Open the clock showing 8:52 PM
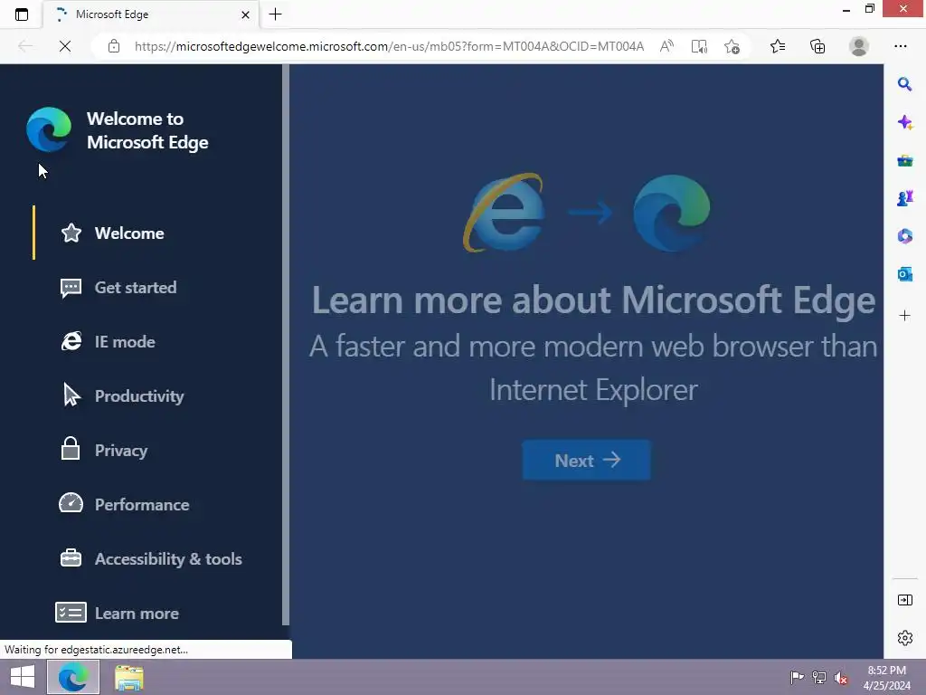 click(886, 677)
